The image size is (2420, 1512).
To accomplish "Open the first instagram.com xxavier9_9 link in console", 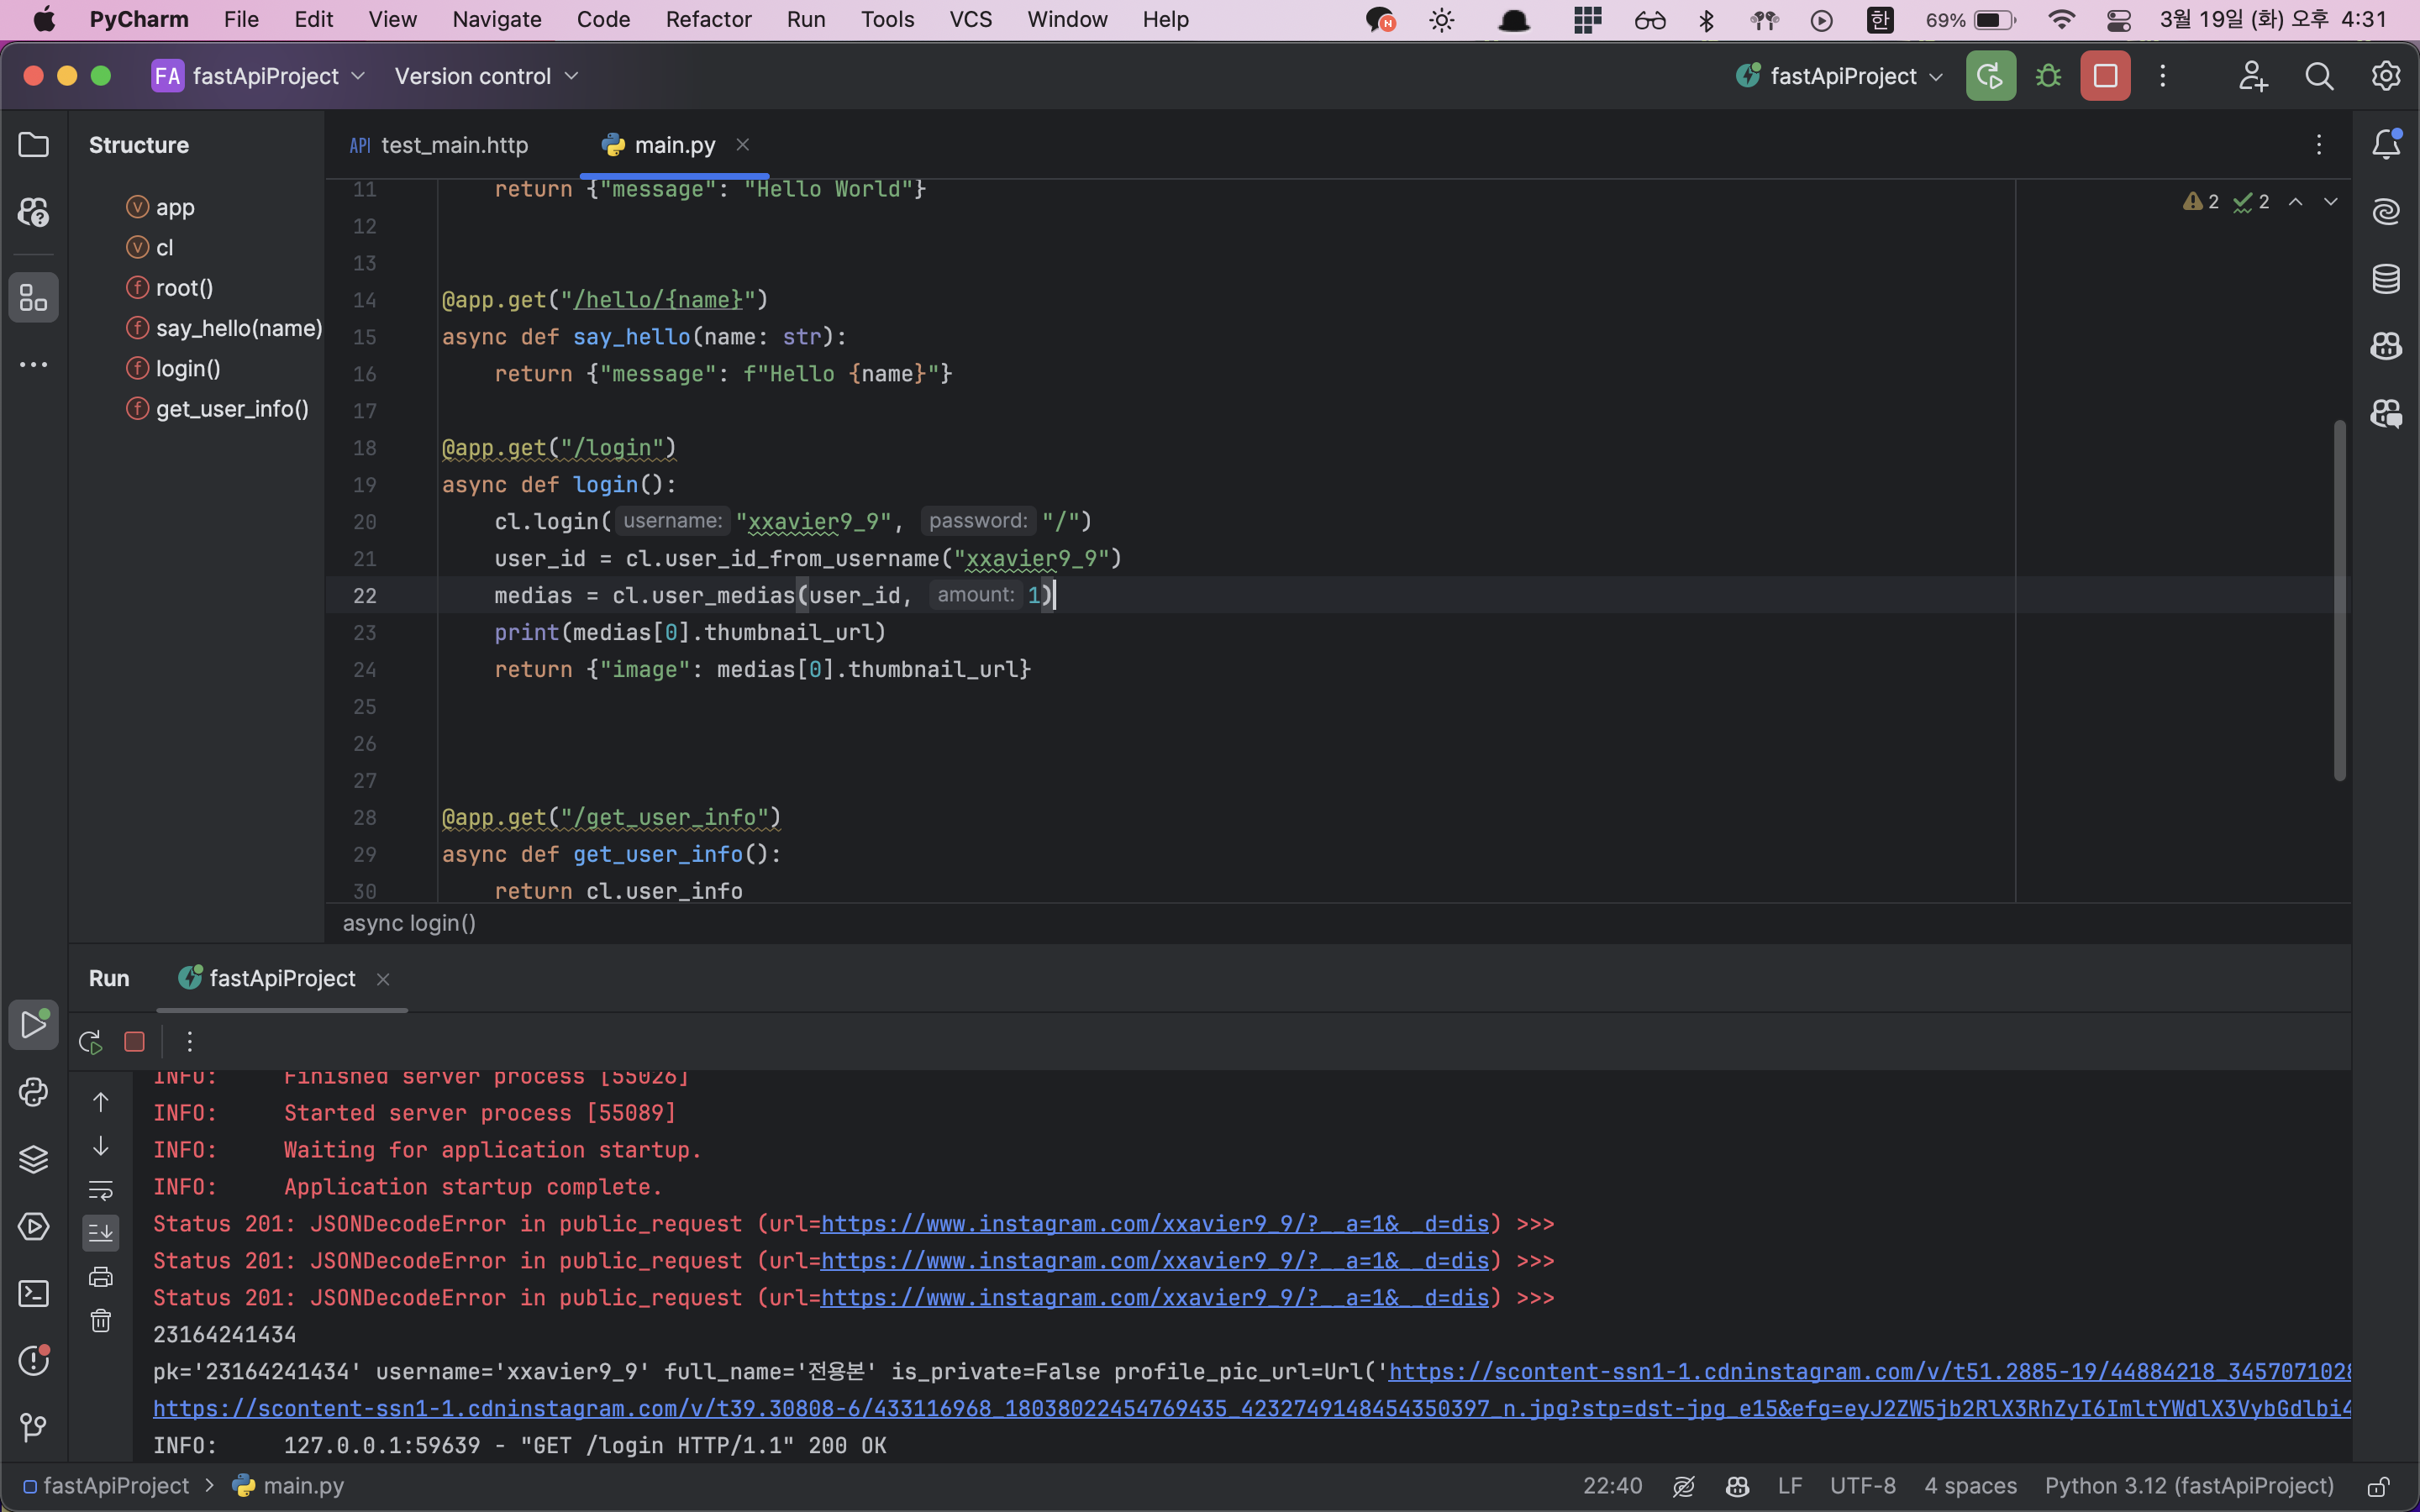I will click(1154, 1224).
